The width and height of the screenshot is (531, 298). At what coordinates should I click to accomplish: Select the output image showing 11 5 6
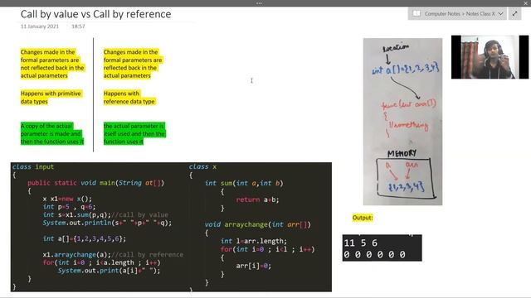(x=382, y=248)
